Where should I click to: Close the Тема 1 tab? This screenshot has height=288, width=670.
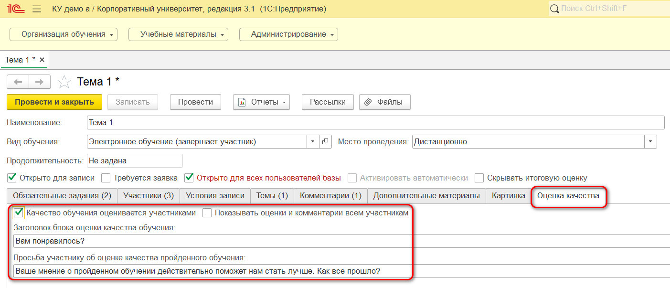(42, 60)
